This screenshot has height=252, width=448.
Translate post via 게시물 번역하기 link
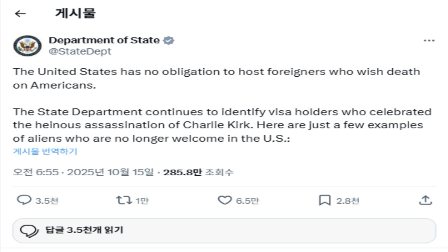(x=45, y=151)
